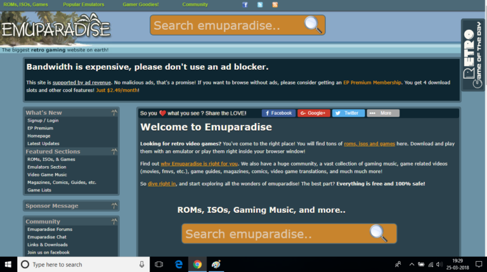The image size is (487, 272).
Task: Open the Facebook icon in top navigation
Action: coord(245,4)
